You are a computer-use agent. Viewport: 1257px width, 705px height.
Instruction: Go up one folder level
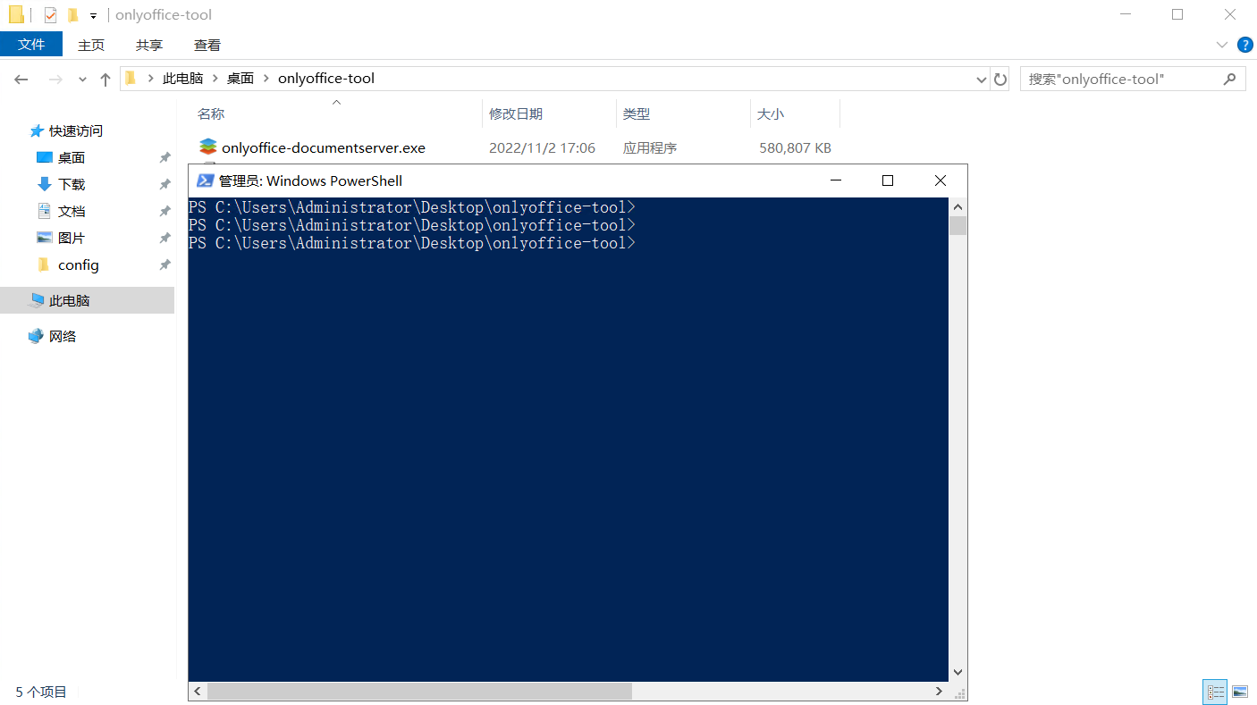[105, 80]
